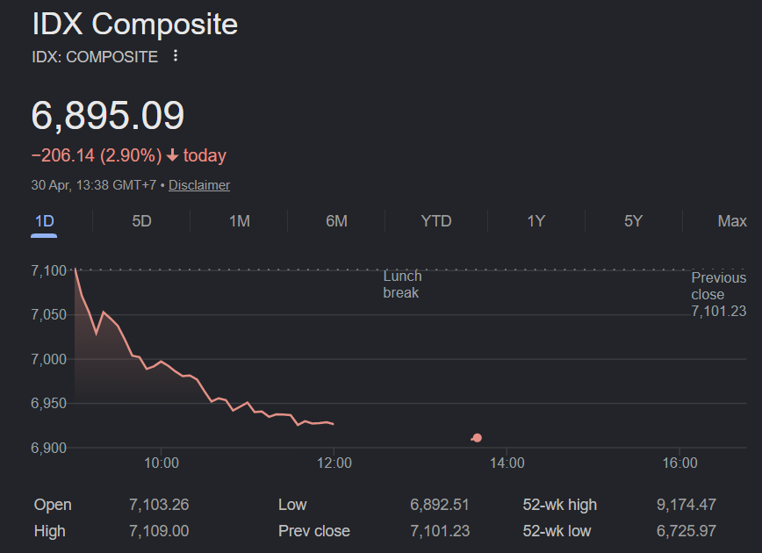Click the High value 7,109.00
Viewport: 762px width, 553px height.
point(159,531)
